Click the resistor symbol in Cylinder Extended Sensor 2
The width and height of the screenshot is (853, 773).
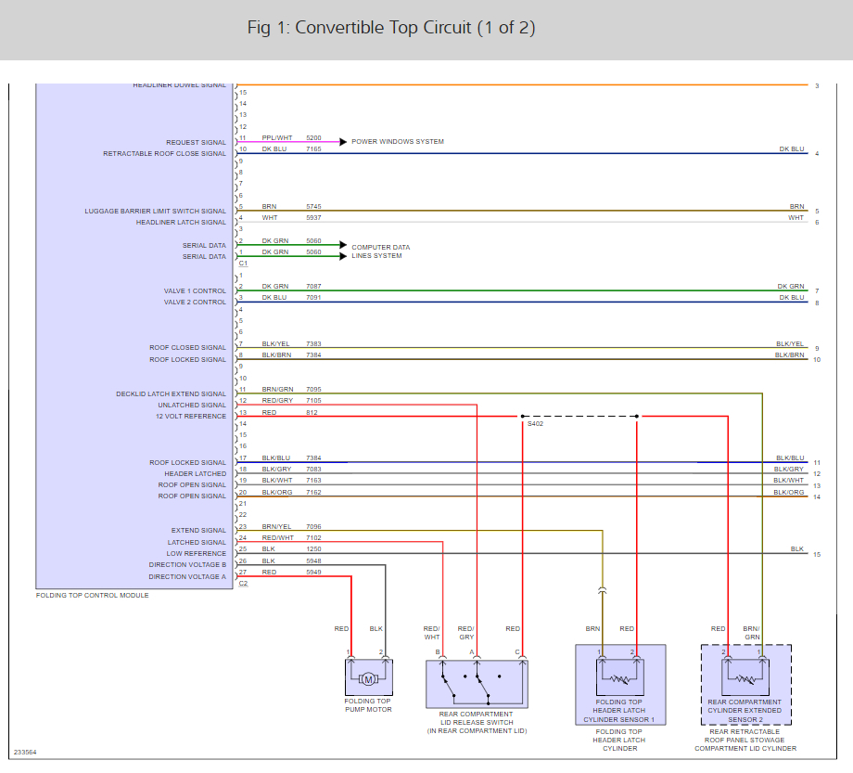[x=745, y=679]
